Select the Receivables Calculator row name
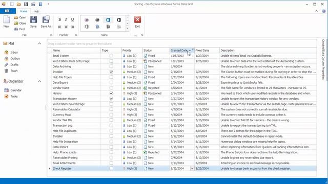 [x=67, y=109]
